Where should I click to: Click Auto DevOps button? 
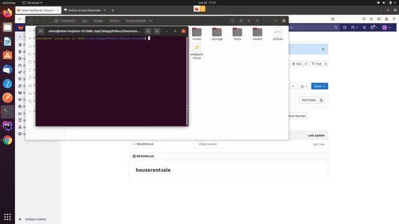point(297,116)
